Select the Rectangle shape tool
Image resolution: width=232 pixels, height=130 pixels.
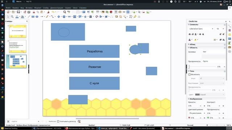coord(33,17)
